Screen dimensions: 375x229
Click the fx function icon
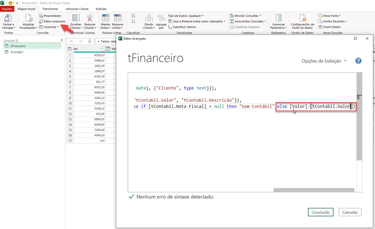click(x=89, y=41)
